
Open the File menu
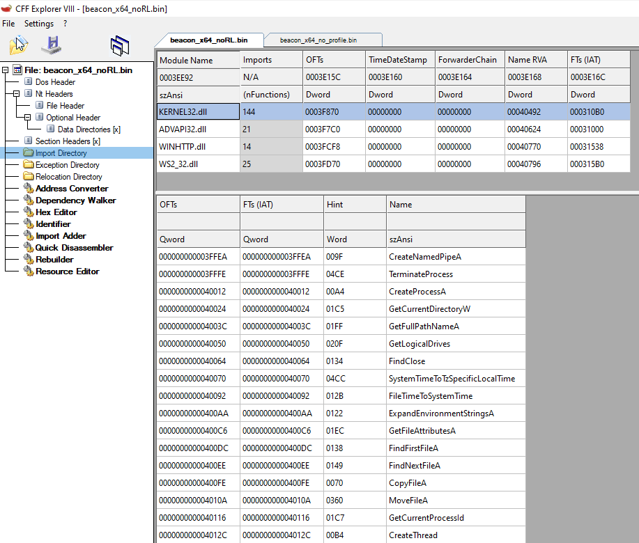pyautogui.click(x=8, y=24)
